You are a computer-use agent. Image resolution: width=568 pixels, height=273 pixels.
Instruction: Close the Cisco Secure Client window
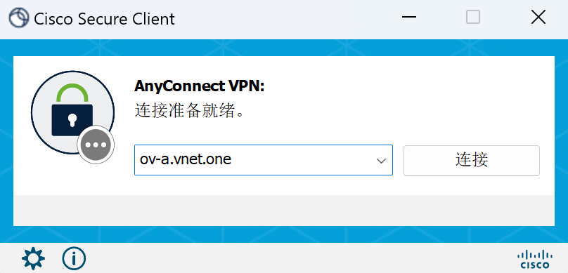click(x=538, y=18)
